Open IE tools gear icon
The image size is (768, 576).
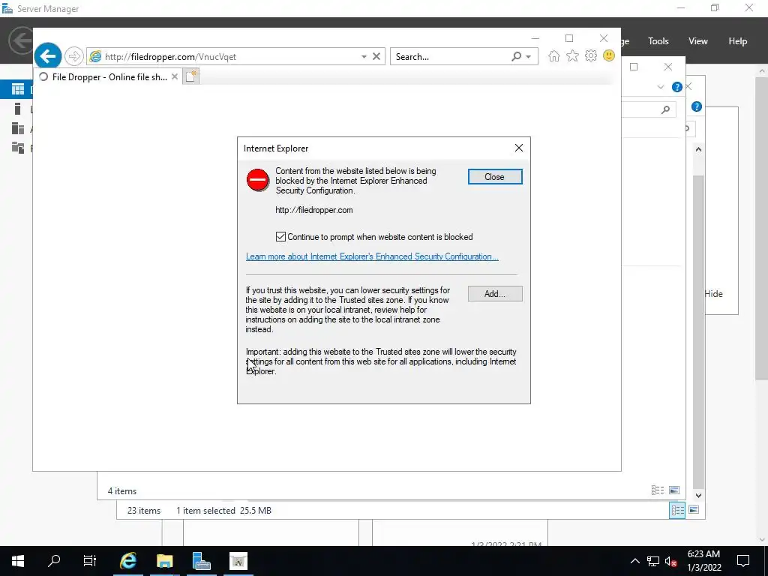pyautogui.click(x=591, y=55)
